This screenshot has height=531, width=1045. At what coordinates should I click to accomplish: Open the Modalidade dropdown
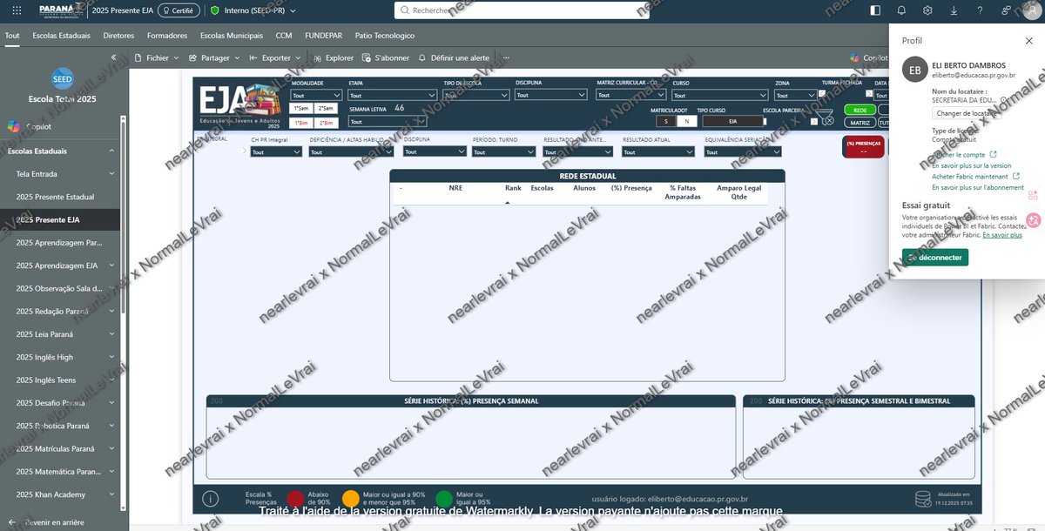click(x=314, y=96)
